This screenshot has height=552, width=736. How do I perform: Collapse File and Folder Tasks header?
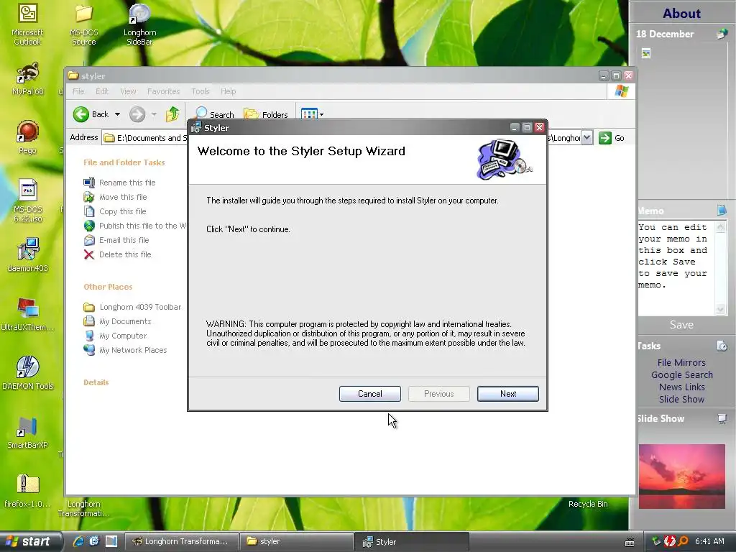(124, 162)
